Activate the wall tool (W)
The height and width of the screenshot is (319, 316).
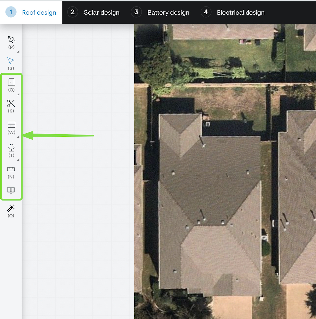point(11,125)
